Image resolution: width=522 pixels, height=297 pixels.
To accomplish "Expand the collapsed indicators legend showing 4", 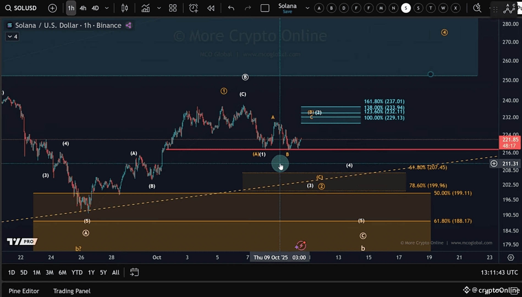I will 12,37.
